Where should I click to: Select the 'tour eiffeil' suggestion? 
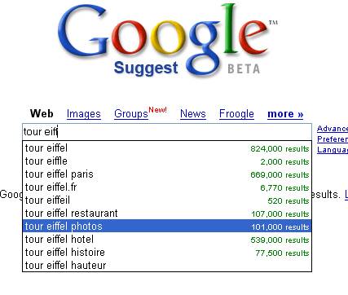point(167,200)
